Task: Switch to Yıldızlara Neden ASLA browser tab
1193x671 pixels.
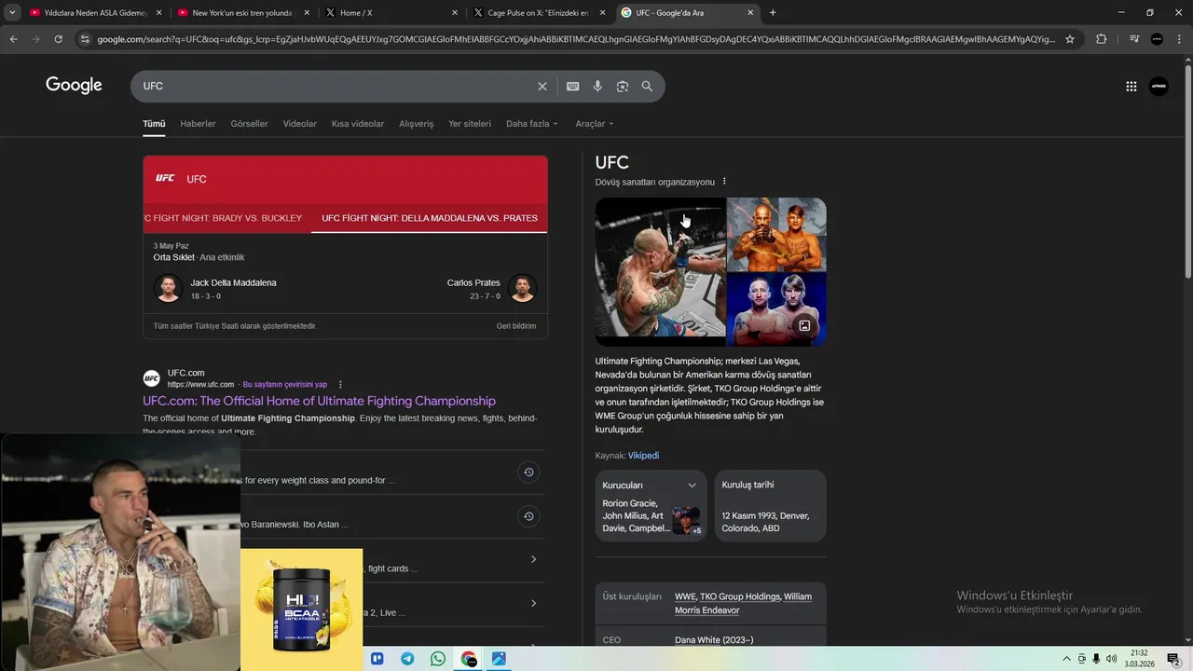Action: [x=96, y=13]
